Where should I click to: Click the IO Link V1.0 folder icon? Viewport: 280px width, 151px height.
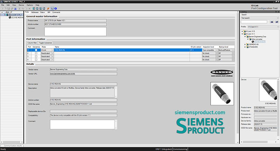[245, 31]
